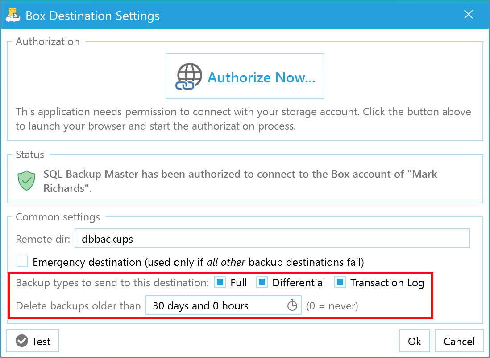This screenshot has width=490, height=358.
Task: Click the "Common settings" group heading
Action: [x=58, y=217]
